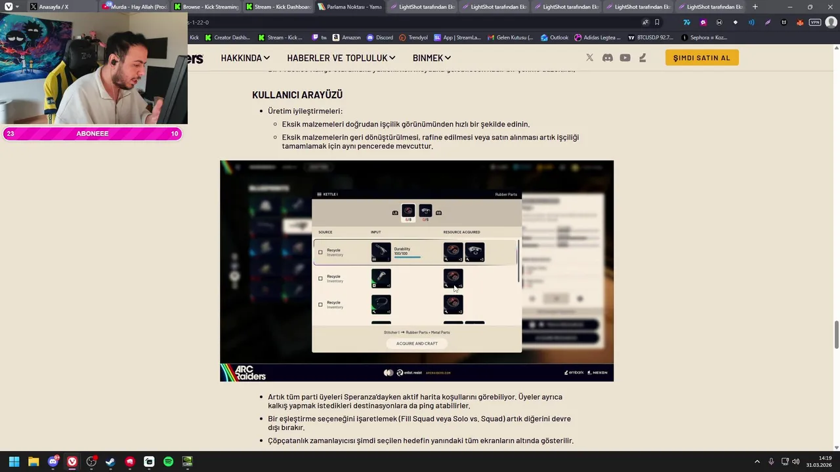Screen dimensions: 840x472
Task: Switch to Stream - Kick Dashboard tab
Action: pos(279,7)
